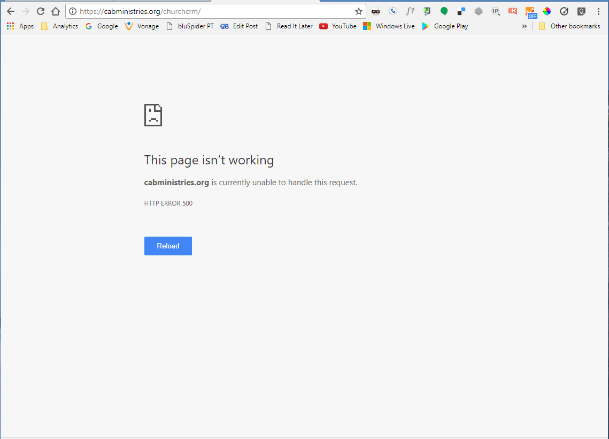The image size is (609, 439).
Task: Click the Edit Post bookmark
Action: click(239, 26)
